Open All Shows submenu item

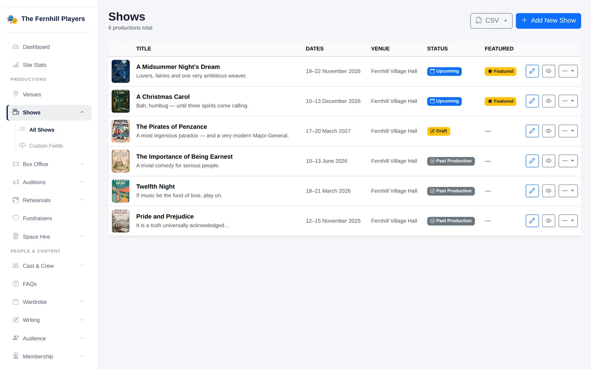[x=42, y=130]
